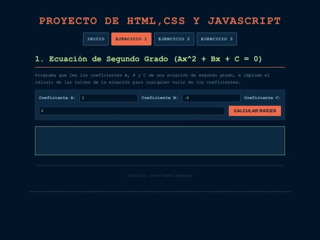Viewport: 320px width, 240px height.
Task: Click the Créditos: Jose Simón Combarro footer text
Action: click(160, 176)
